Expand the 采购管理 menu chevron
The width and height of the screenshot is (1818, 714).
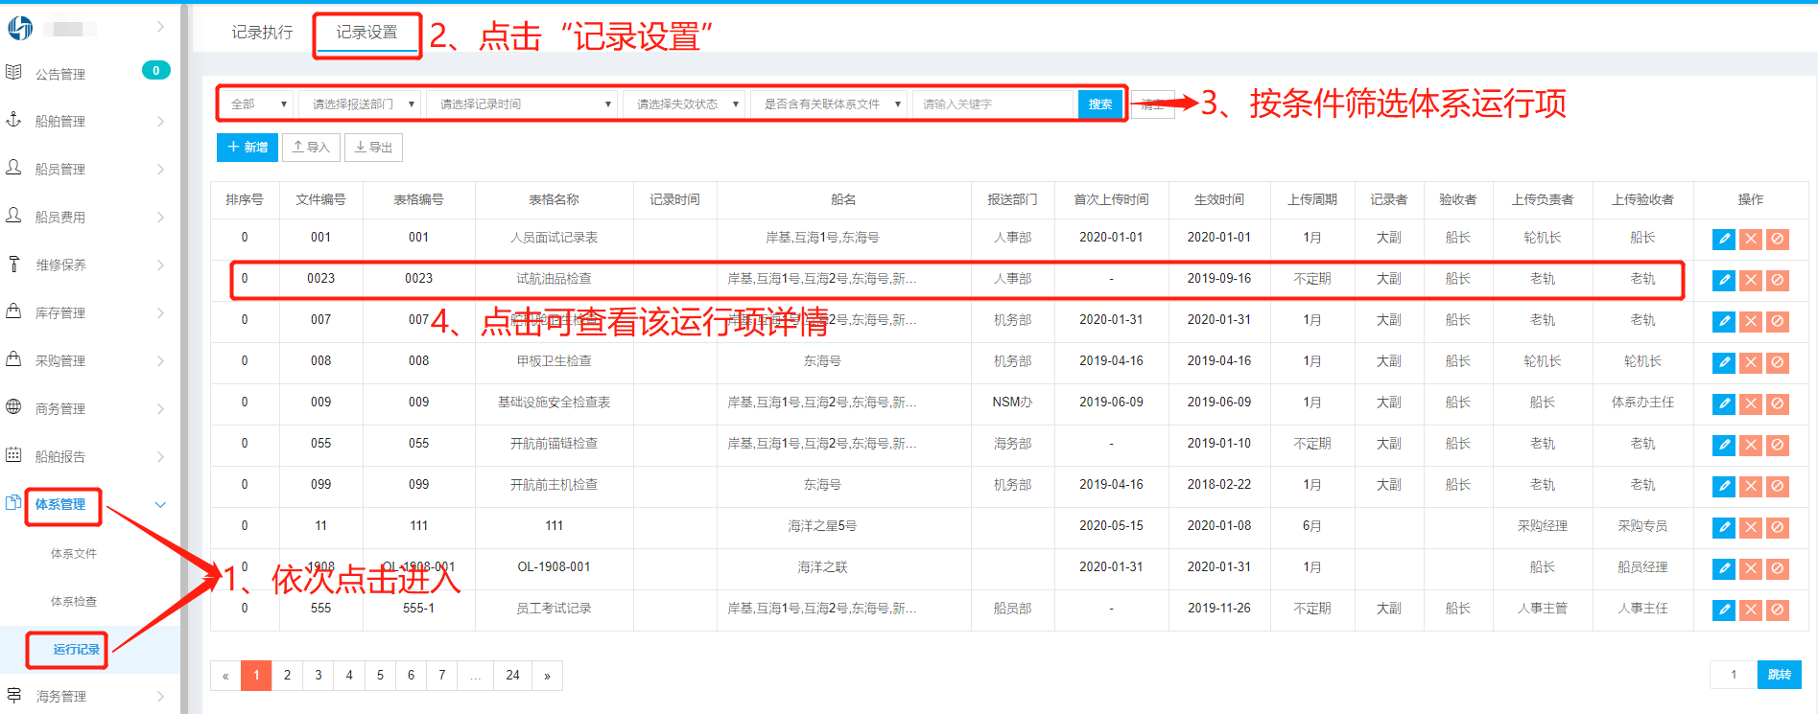160,360
